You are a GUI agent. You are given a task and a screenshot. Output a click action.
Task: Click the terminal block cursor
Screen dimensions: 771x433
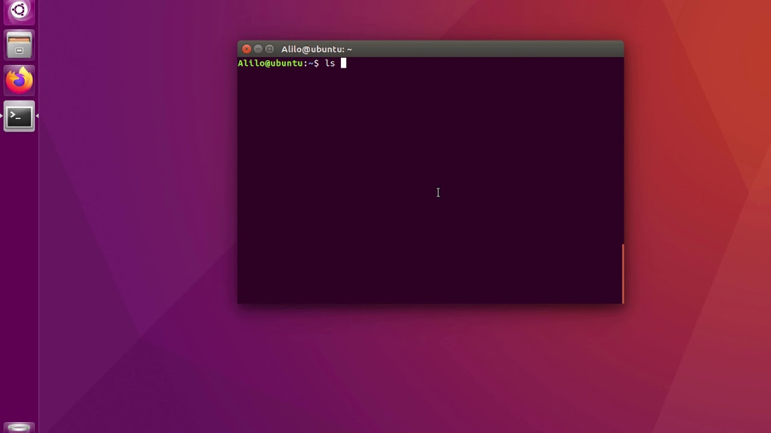[343, 63]
